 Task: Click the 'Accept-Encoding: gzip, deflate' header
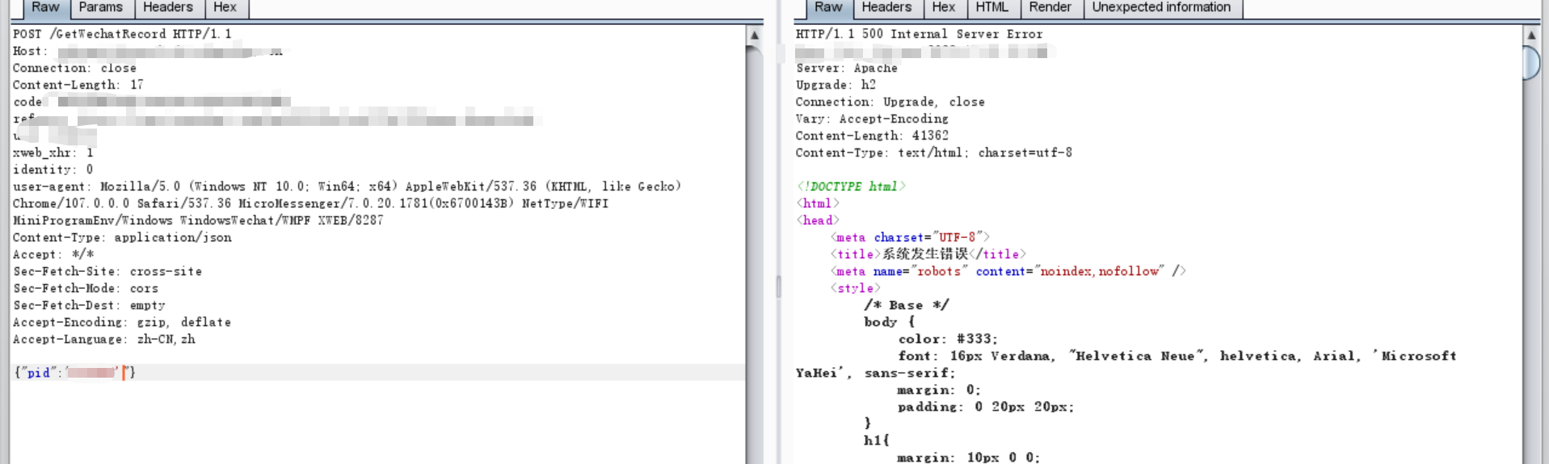(122, 322)
